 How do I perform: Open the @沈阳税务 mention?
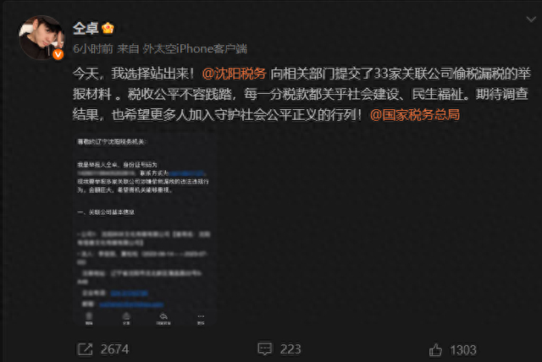234,74
